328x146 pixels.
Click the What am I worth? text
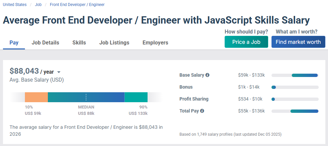tap(297, 32)
